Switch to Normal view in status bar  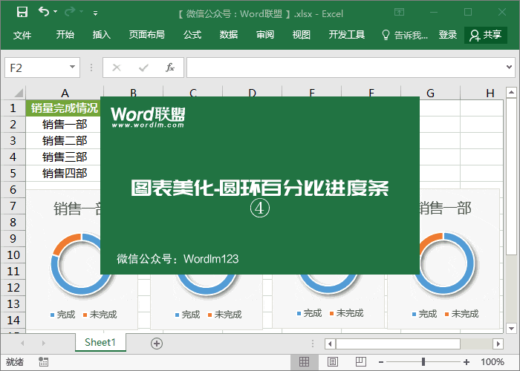pyautogui.click(x=304, y=362)
